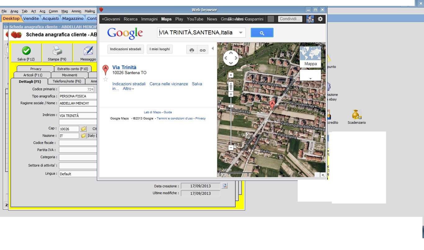Click the red A pin beside the Via Trinità result
424x250 pixels.
coord(106,70)
